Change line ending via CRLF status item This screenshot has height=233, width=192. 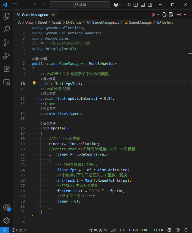146,230
